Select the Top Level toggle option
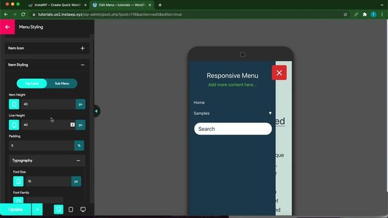Viewport: 388px width, 218px height. tap(32, 84)
